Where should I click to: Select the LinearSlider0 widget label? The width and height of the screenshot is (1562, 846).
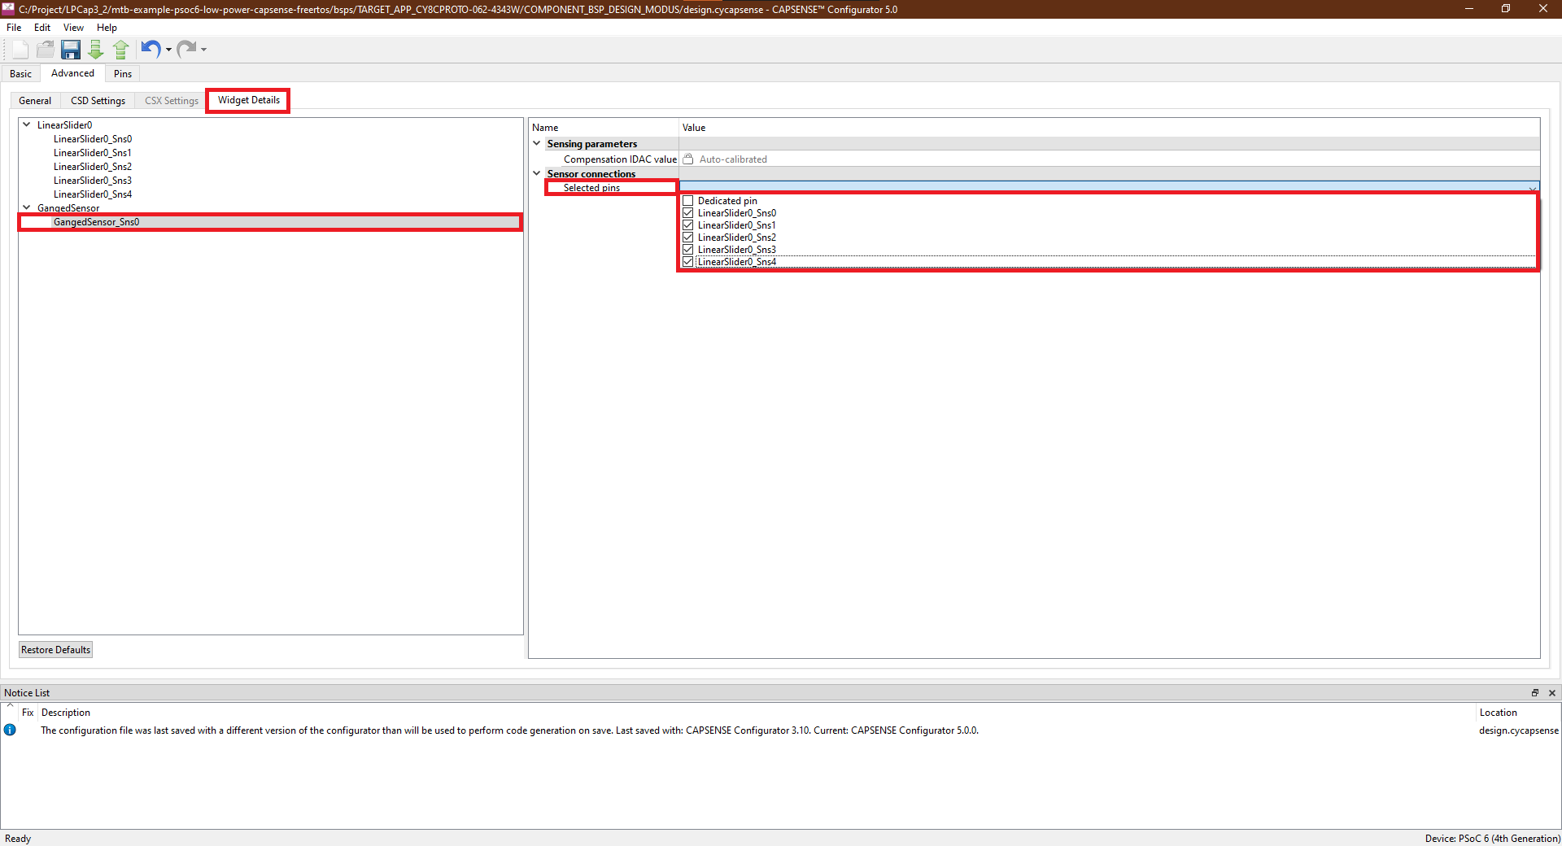65,125
